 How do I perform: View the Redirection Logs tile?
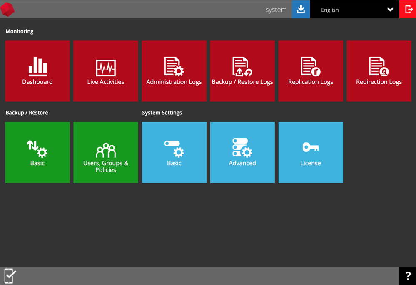pyautogui.click(x=379, y=71)
